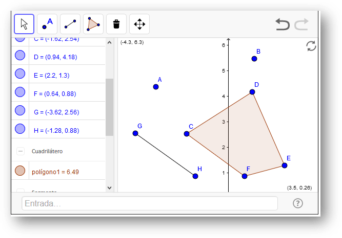Click the algebra panel scrollbar thumb
The image size is (342, 238).
click(x=110, y=107)
